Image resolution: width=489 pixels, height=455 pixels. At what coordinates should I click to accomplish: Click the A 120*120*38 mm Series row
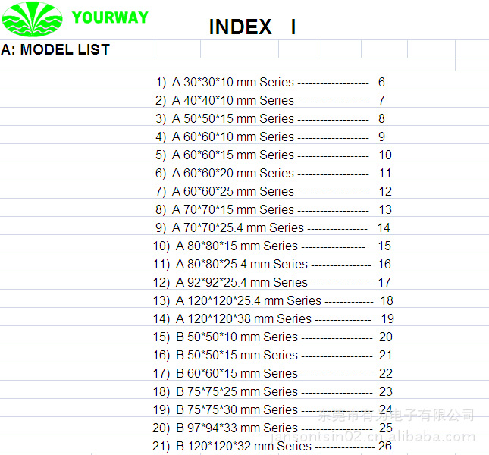coord(243,318)
